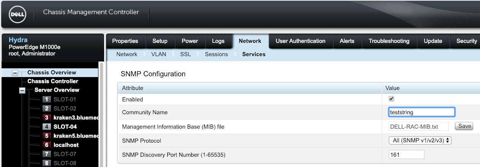Click the Chassis Management Controller title

point(91,12)
